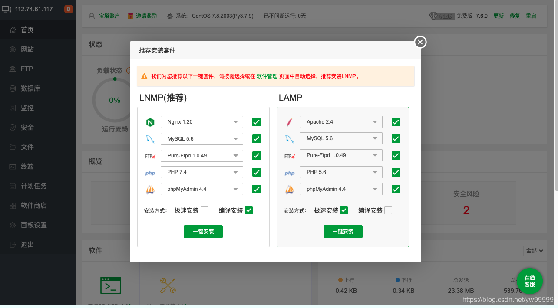Open the LAMP MySQL 5.6 dropdown
The image size is (558, 308).
tap(341, 138)
